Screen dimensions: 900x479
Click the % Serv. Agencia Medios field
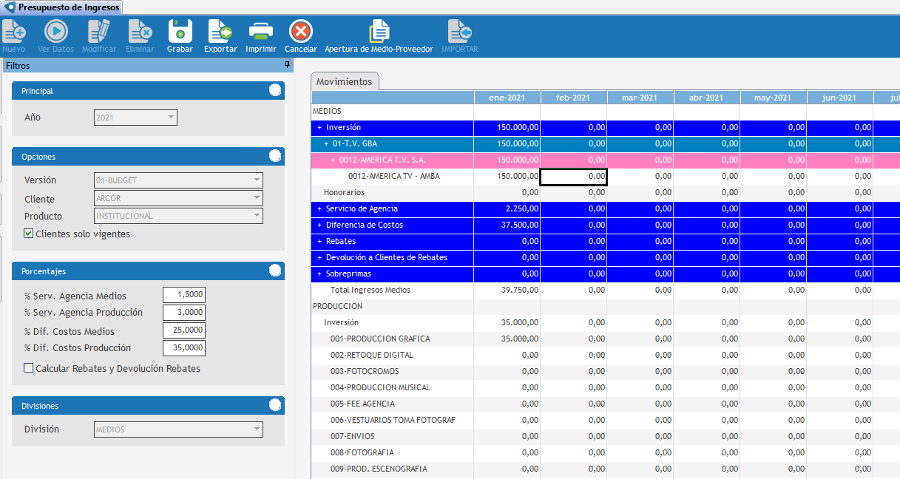pyautogui.click(x=183, y=295)
